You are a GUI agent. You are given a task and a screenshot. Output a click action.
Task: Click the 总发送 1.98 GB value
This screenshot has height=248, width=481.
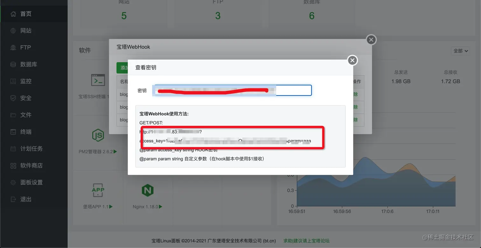(x=401, y=82)
